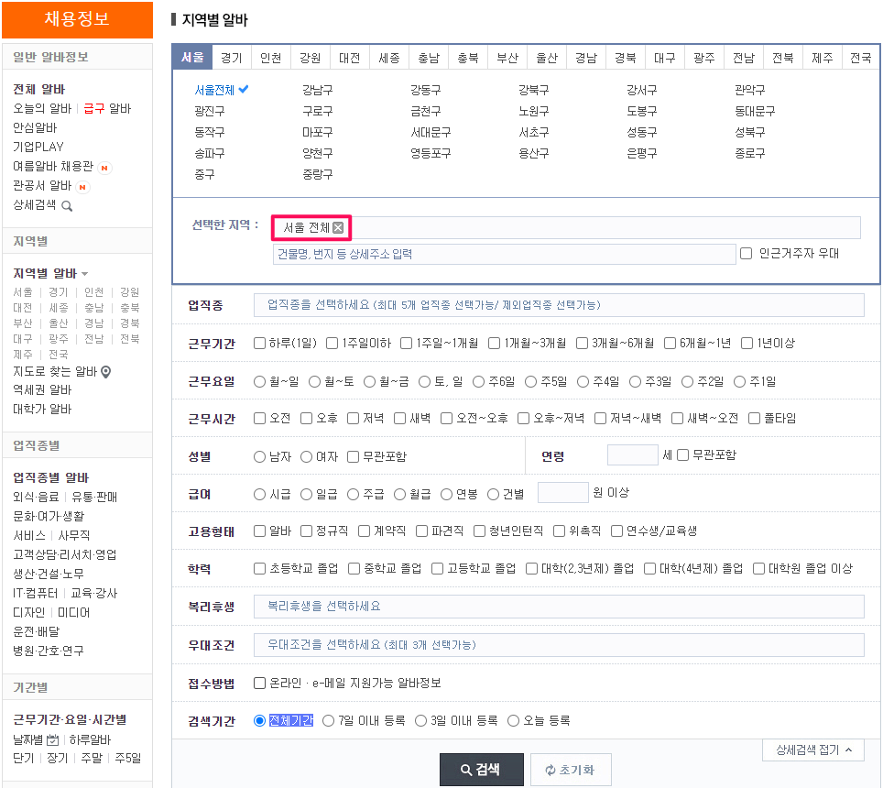Open the 운전·배달 job category link
Viewport: 883px width, 788px height.
tap(36, 631)
